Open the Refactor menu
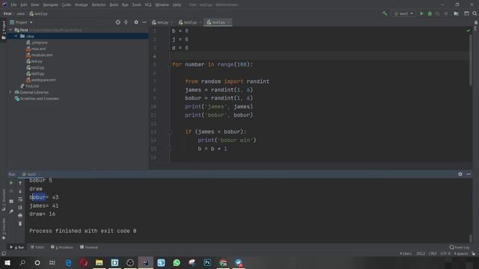This screenshot has height=269, width=479. [x=99, y=4]
